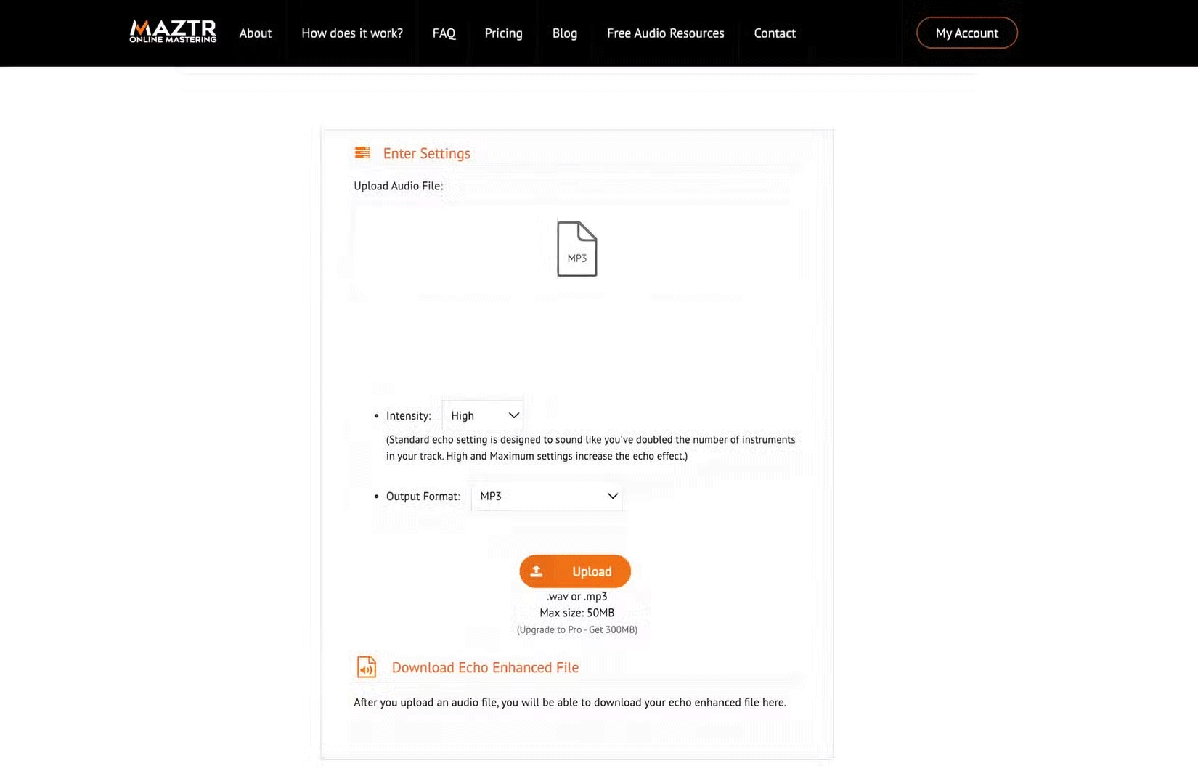Screen dimensions: 1198x771
Task: Click the 'Max size: 50MB' text
Action: pos(577,613)
